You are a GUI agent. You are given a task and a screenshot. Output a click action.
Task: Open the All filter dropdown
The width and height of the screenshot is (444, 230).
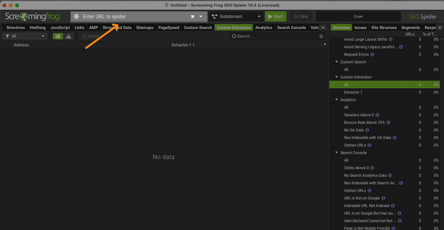pyautogui.click(x=25, y=36)
